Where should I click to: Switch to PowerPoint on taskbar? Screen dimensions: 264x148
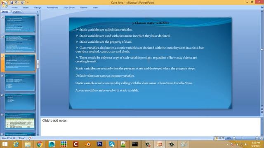point(160,144)
